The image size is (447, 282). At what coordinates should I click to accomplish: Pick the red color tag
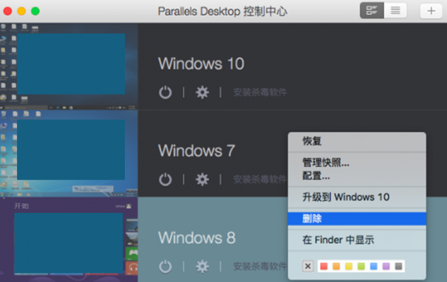324,266
